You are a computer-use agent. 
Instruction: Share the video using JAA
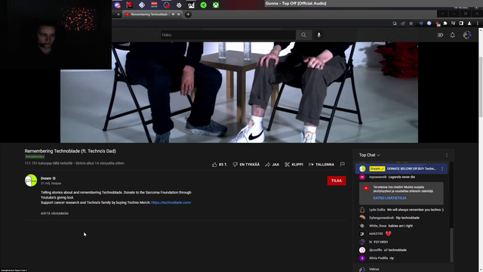[x=272, y=165]
